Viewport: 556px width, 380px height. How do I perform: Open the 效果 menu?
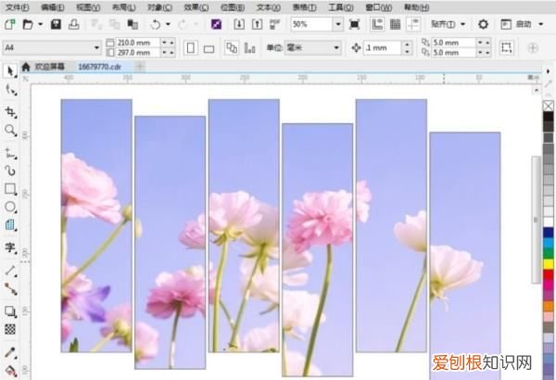point(196,7)
